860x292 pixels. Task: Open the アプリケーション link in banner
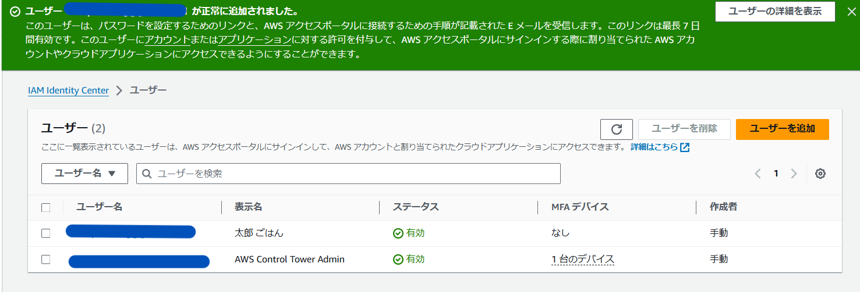pos(254,40)
